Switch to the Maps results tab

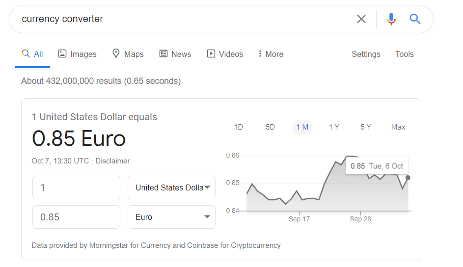pos(128,54)
